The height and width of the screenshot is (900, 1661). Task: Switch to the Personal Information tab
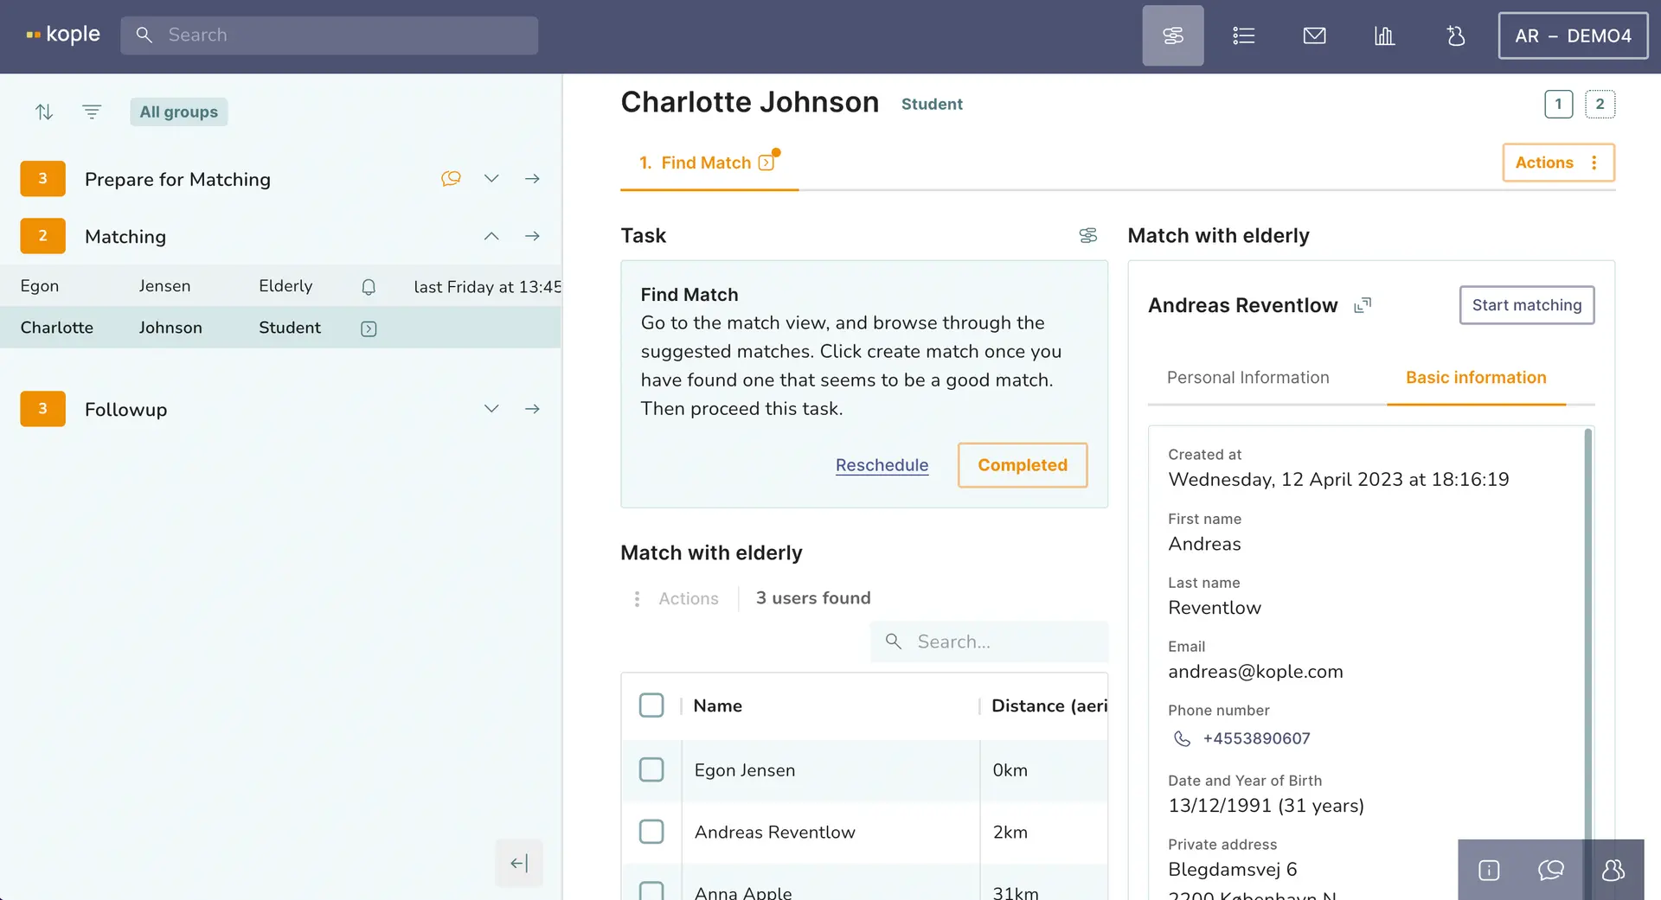pyautogui.click(x=1247, y=378)
